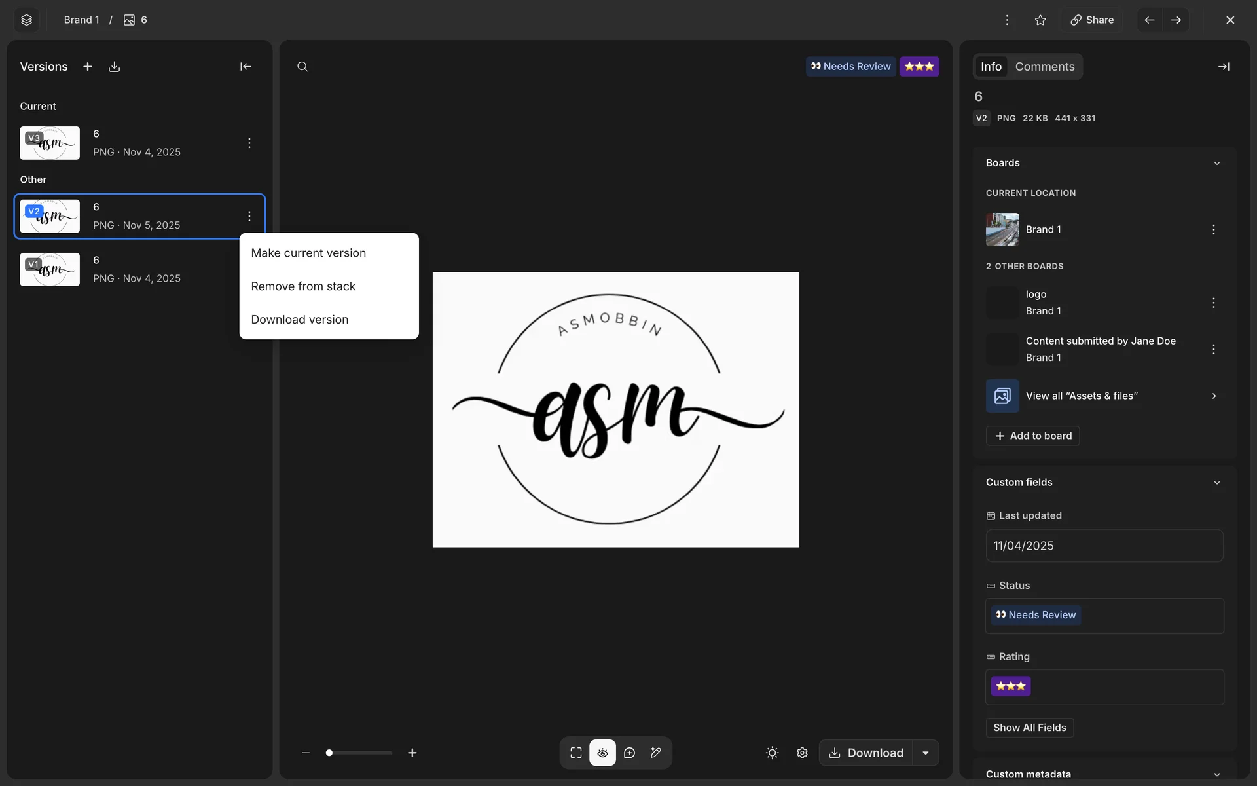1257x786 pixels.
Task: Click the Show All Fields button
Action: click(x=1029, y=728)
